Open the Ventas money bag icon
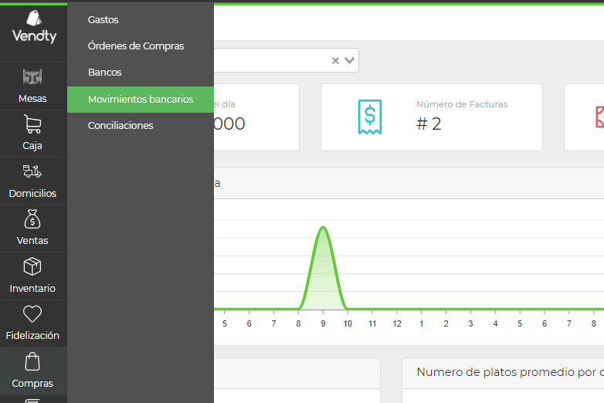604x403 pixels. coord(32,219)
